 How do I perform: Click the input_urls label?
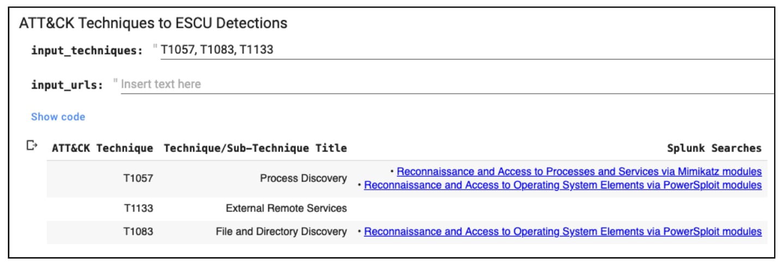pos(67,85)
